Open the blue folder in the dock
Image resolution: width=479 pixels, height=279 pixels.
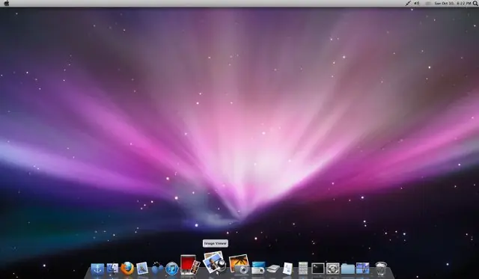[347, 269]
